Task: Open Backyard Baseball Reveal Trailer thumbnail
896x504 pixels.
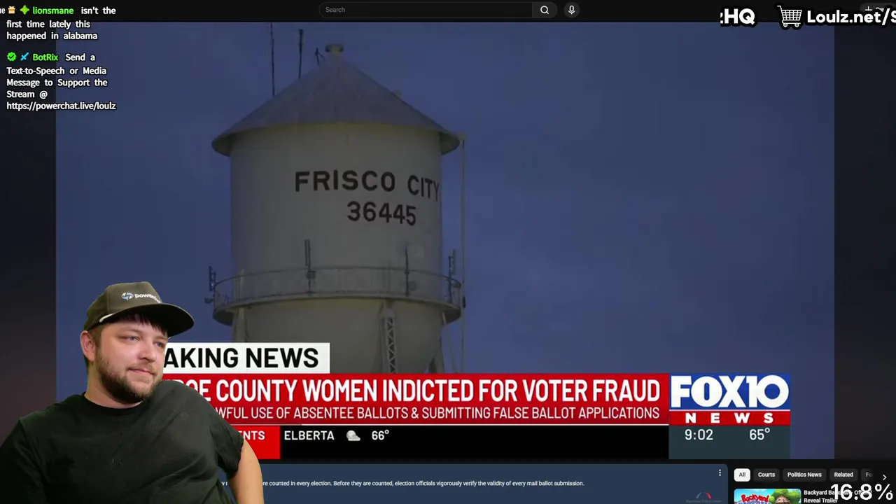Action: click(x=767, y=496)
